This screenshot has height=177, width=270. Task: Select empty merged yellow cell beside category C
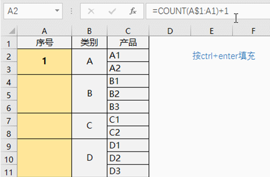44,126
